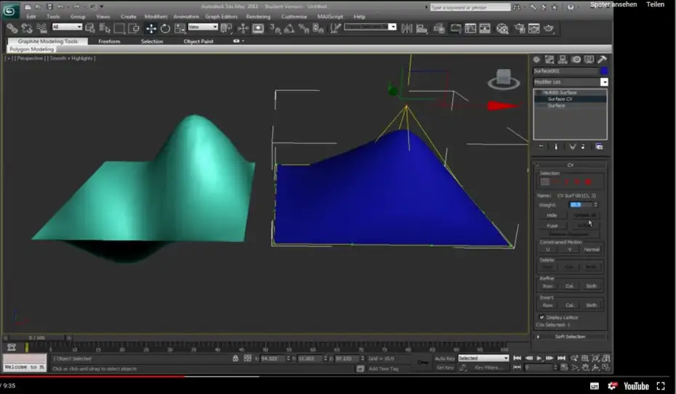Click the Align tool icon
The height and width of the screenshot is (394, 676).
pos(422,28)
